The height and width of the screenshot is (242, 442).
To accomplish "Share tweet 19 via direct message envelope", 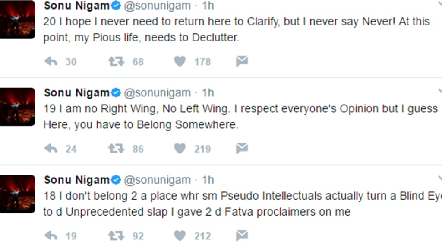I will 242,149.
